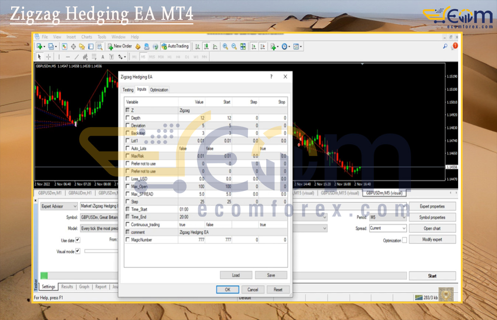Click the visual mode speed slider

pyautogui.click(x=100, y=251)
